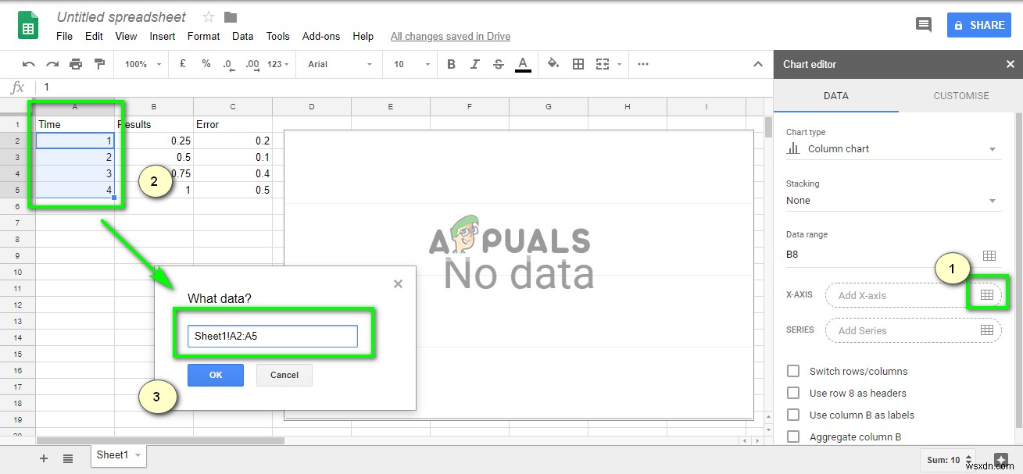Screen dimensions: 1023x474
Task: Open the Stacking None dropdown
Action: (x=893, y=201)
